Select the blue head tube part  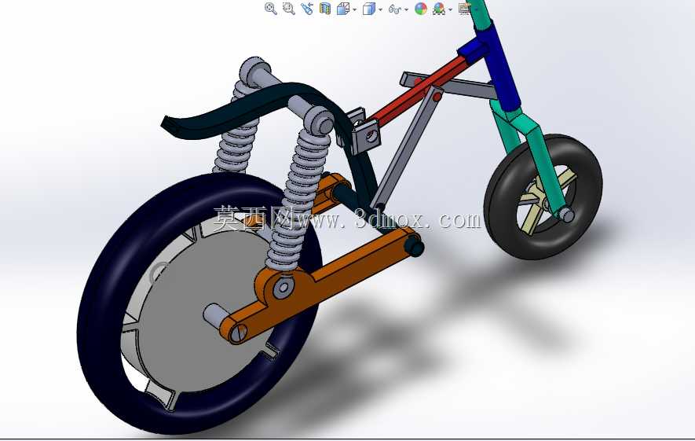pyautogui.click(x=501, y=67)
